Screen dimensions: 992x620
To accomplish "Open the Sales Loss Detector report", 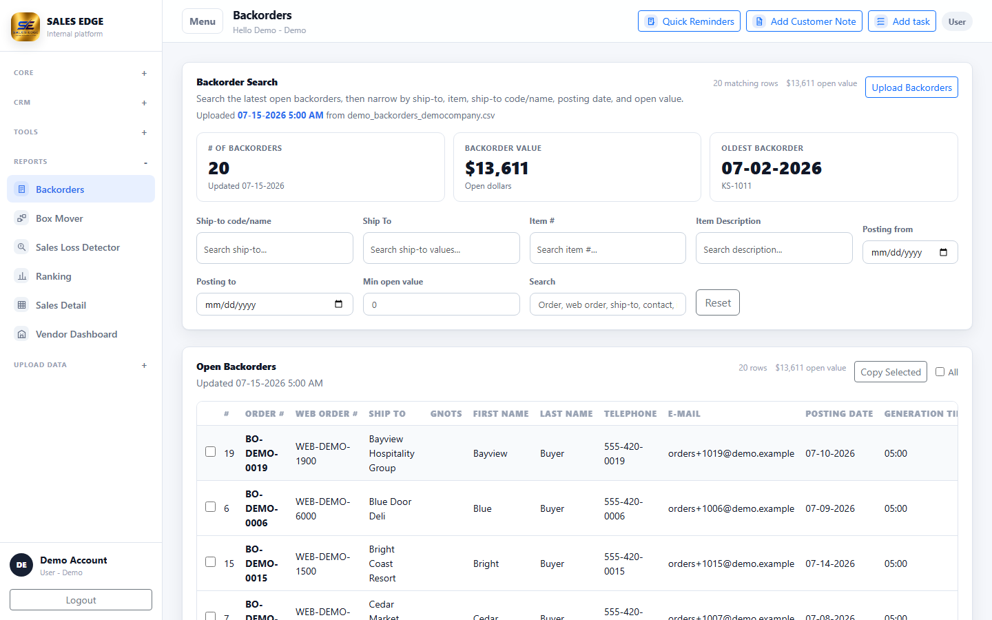I will (x=81, y=247).
